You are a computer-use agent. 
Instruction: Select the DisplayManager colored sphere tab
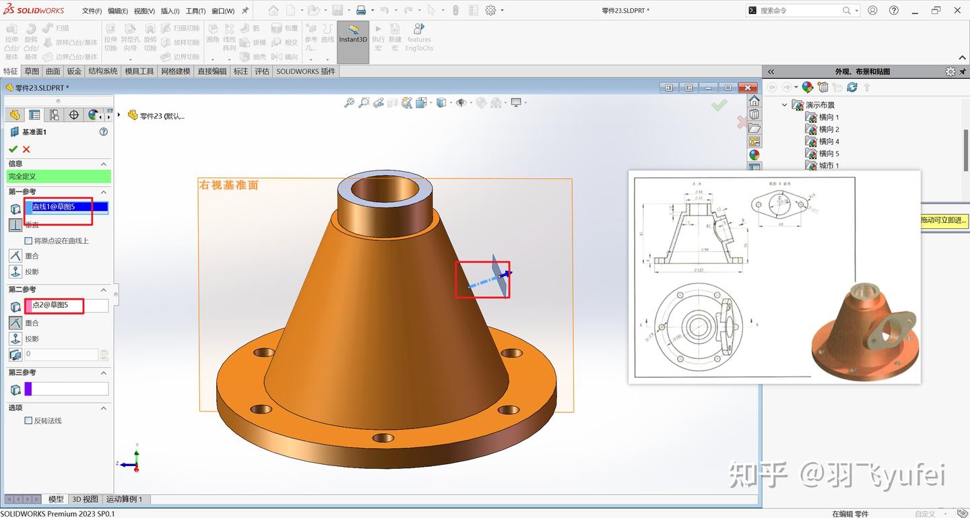point(94,115)
